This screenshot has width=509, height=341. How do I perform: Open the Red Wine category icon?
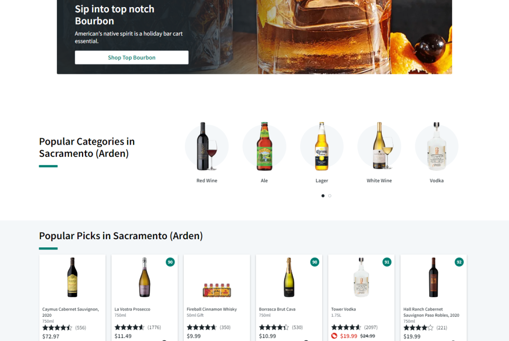click(207, 147)
